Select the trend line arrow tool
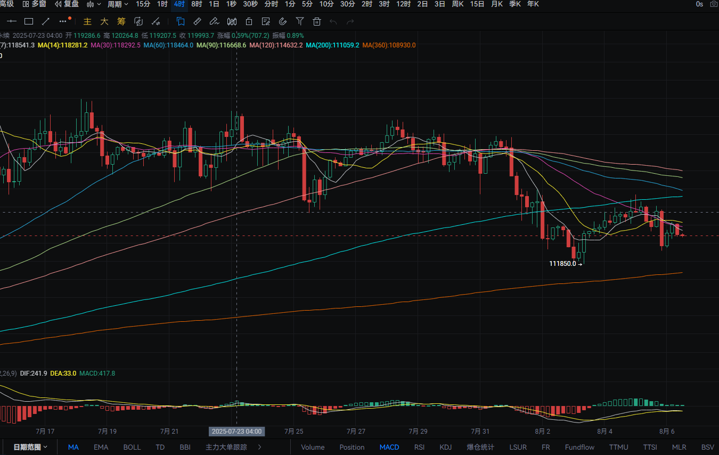 (x=46, y=21)
